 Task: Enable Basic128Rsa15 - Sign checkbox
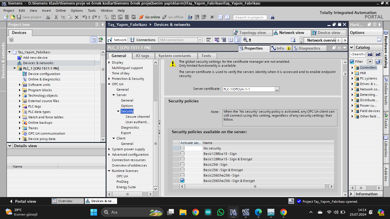point(182,154)
